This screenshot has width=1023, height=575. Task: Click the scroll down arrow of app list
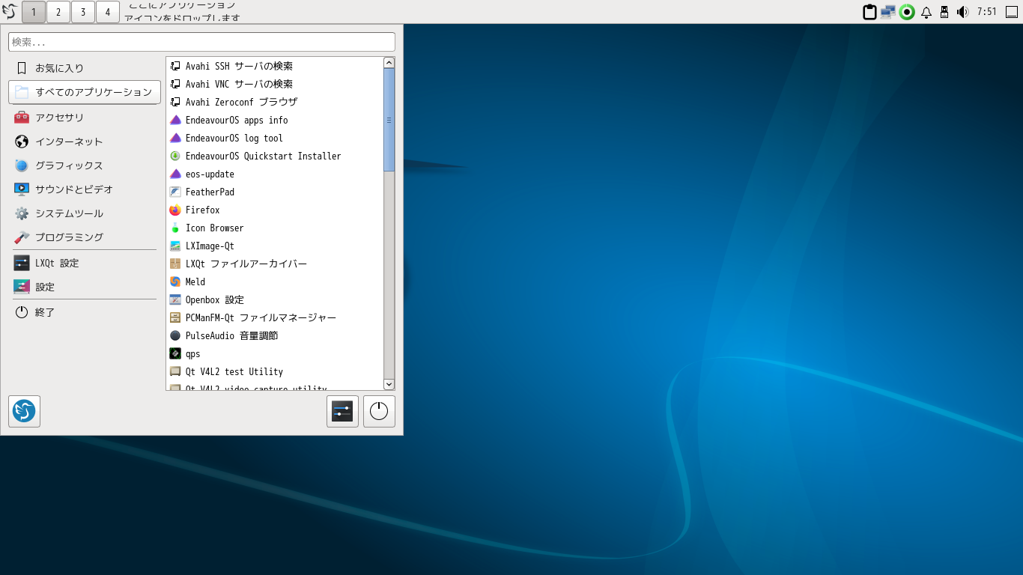[389, 384]
